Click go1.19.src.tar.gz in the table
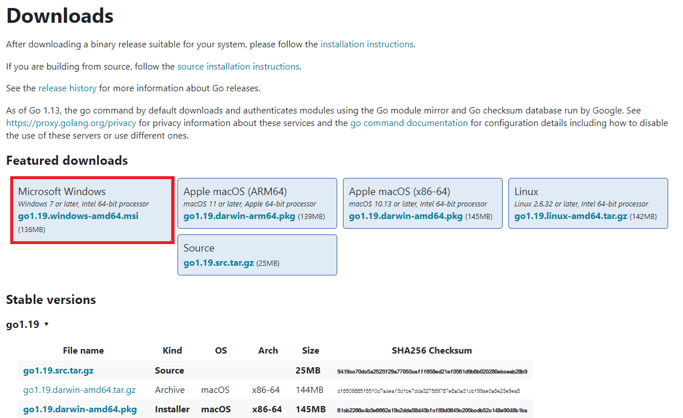 (x=58, y=371)
